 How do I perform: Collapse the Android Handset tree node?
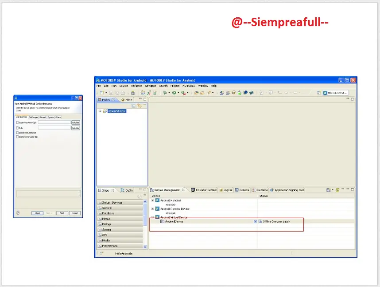(x=152, y=201)
